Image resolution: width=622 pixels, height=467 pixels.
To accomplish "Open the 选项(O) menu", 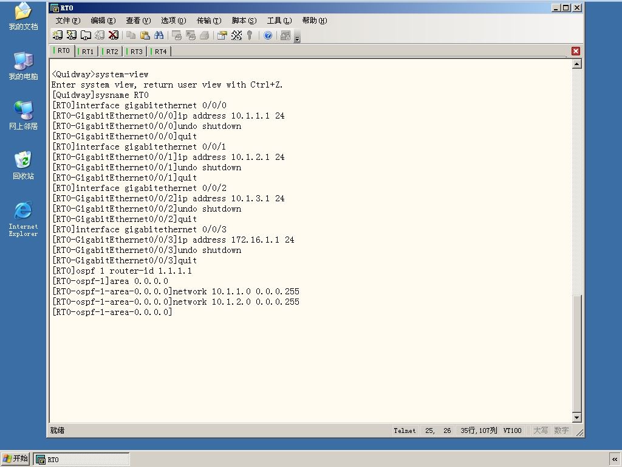I will tap(173, 21).
